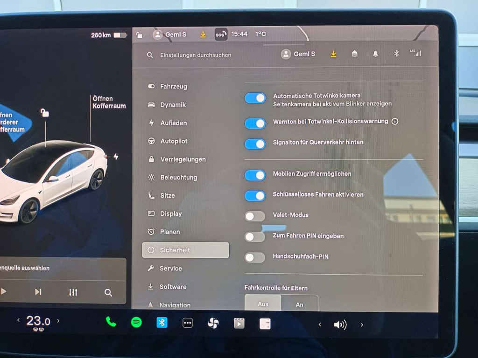Click the audio equalizer icon
This screenshot has height=358, width=478.
[73, 292]
